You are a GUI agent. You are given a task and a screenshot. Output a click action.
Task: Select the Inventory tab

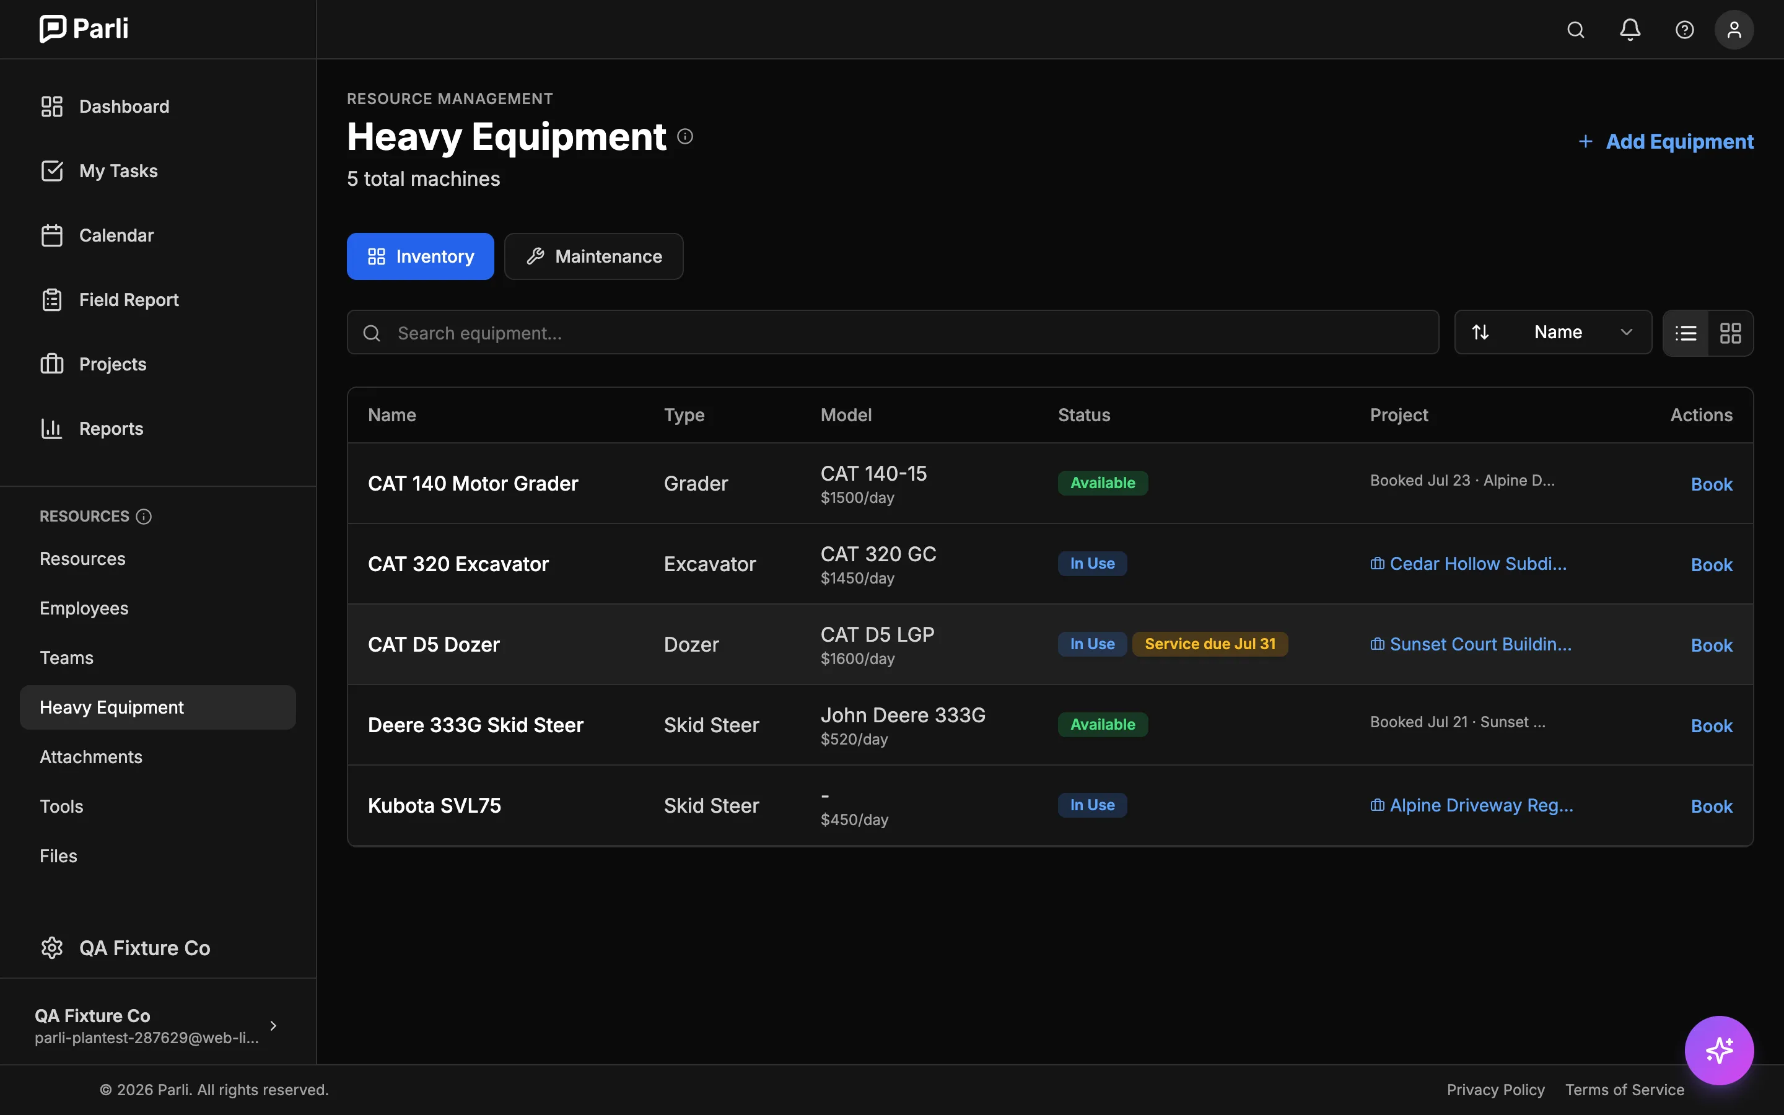[420, 256]
